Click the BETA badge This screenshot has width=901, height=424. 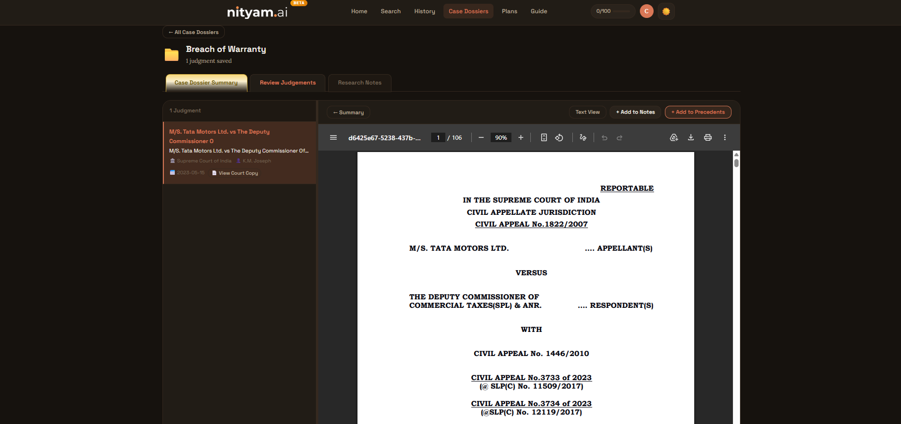tap(299, 3)
